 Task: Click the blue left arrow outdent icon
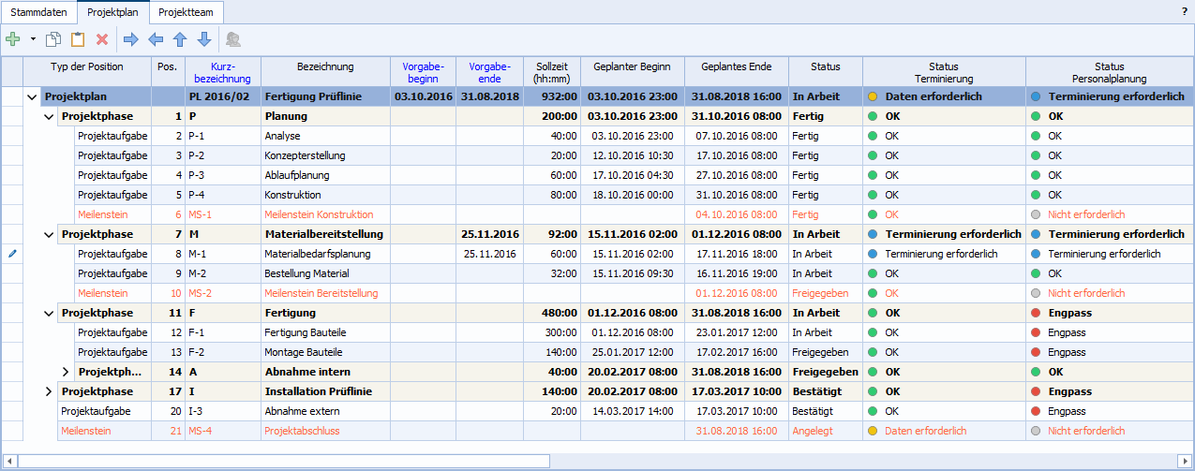point(156,39)
